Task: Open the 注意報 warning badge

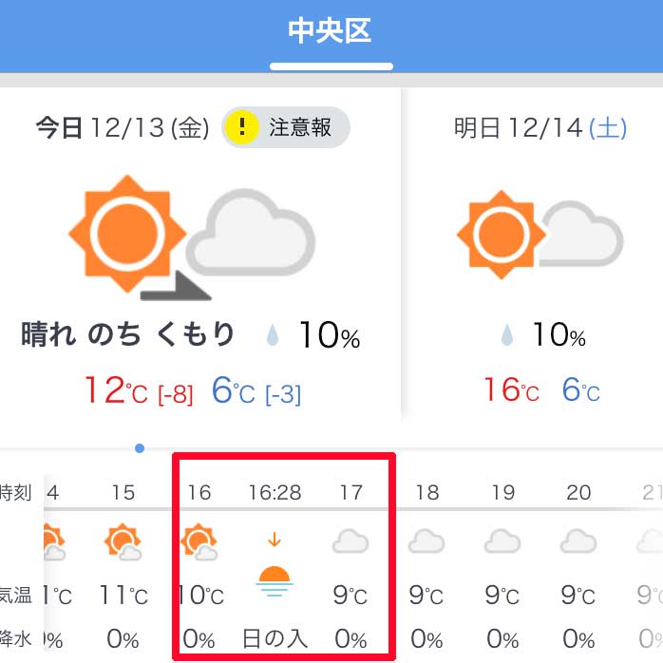Action: point(286,127)
